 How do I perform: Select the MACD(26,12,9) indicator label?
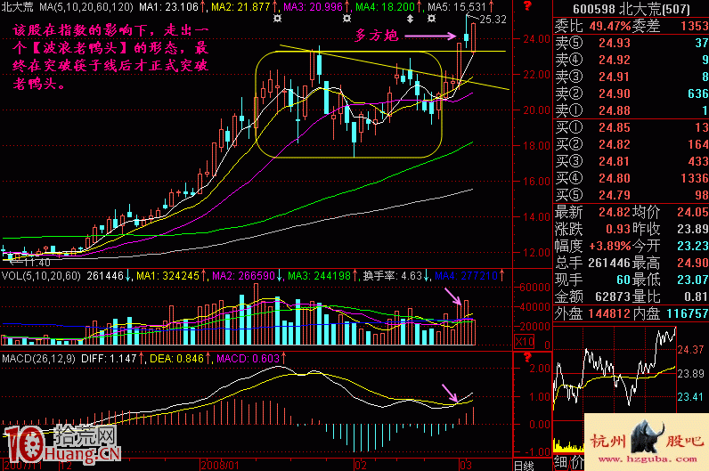click(x=38, y=359)
